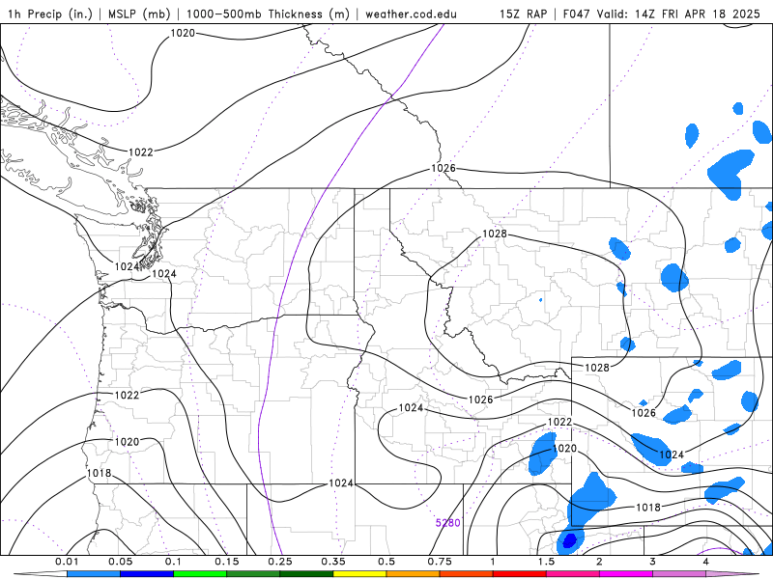Image resolution: width=773 pixels, height=579 pixels.
Task: Click the magenta swatch under the 2–3 range
Action: pyautogui.click(x=626, y=574)
